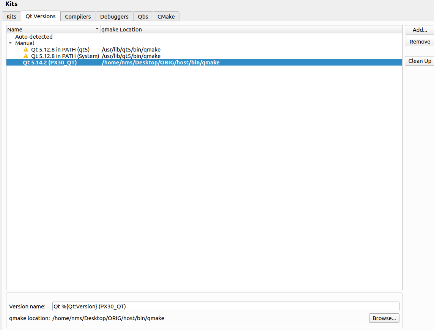Open the CMake tab

(166, 17)
